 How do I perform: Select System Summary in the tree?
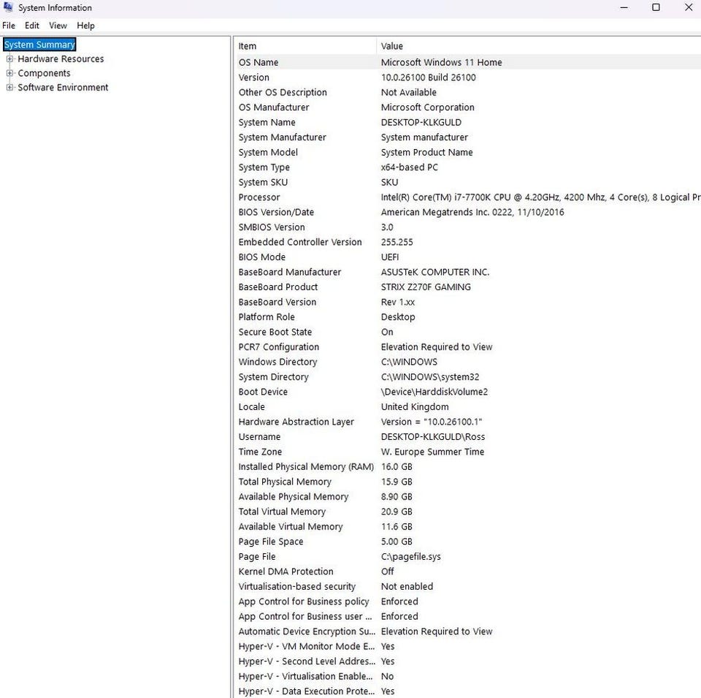(39, 45)
